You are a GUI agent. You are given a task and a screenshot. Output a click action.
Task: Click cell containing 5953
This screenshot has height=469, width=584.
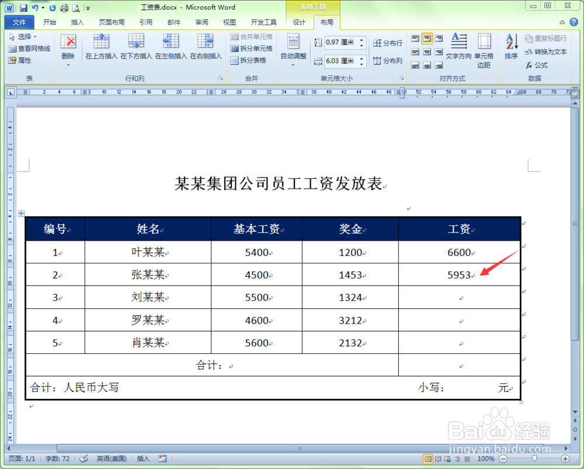(x=459, y=275)
